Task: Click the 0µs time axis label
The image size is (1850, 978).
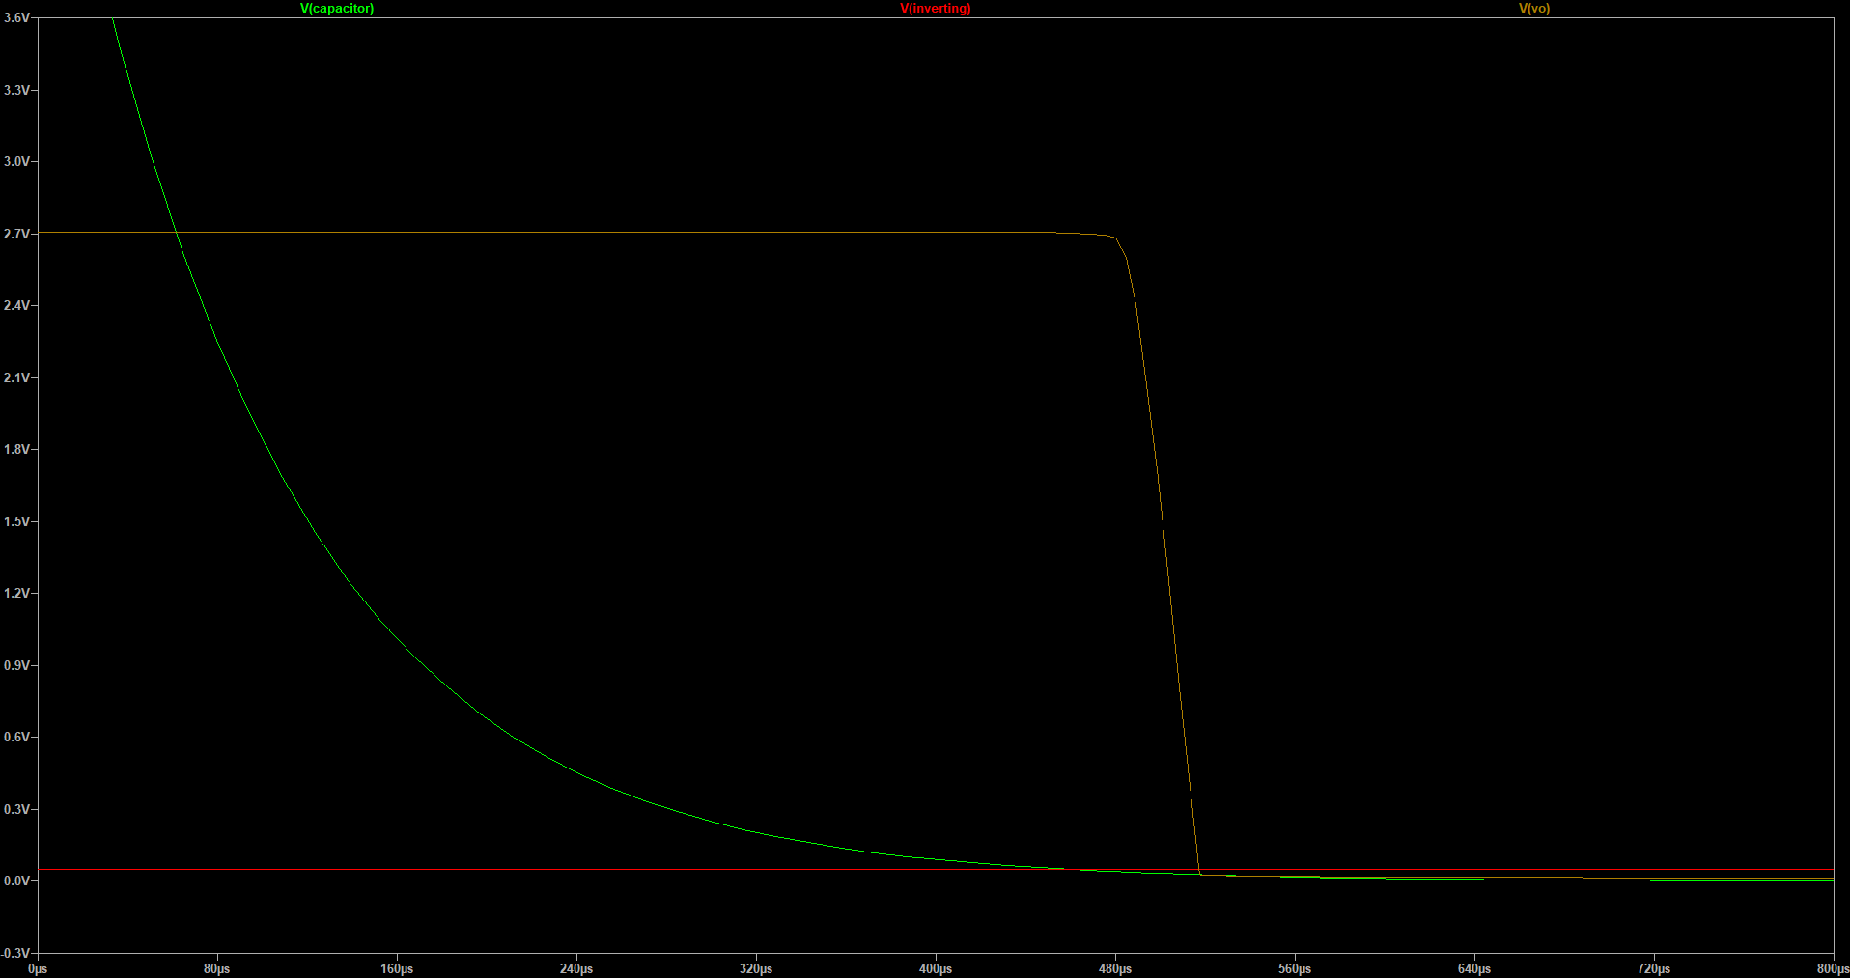Action: (38, 968)
